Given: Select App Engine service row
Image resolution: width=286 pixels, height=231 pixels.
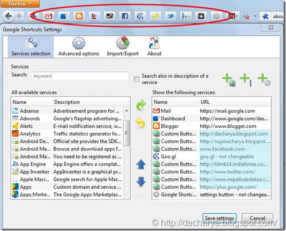Looking at the screenshot, I should click(67, 164).
